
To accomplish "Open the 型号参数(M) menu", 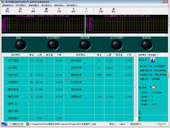I will click(x=8, y=5).
